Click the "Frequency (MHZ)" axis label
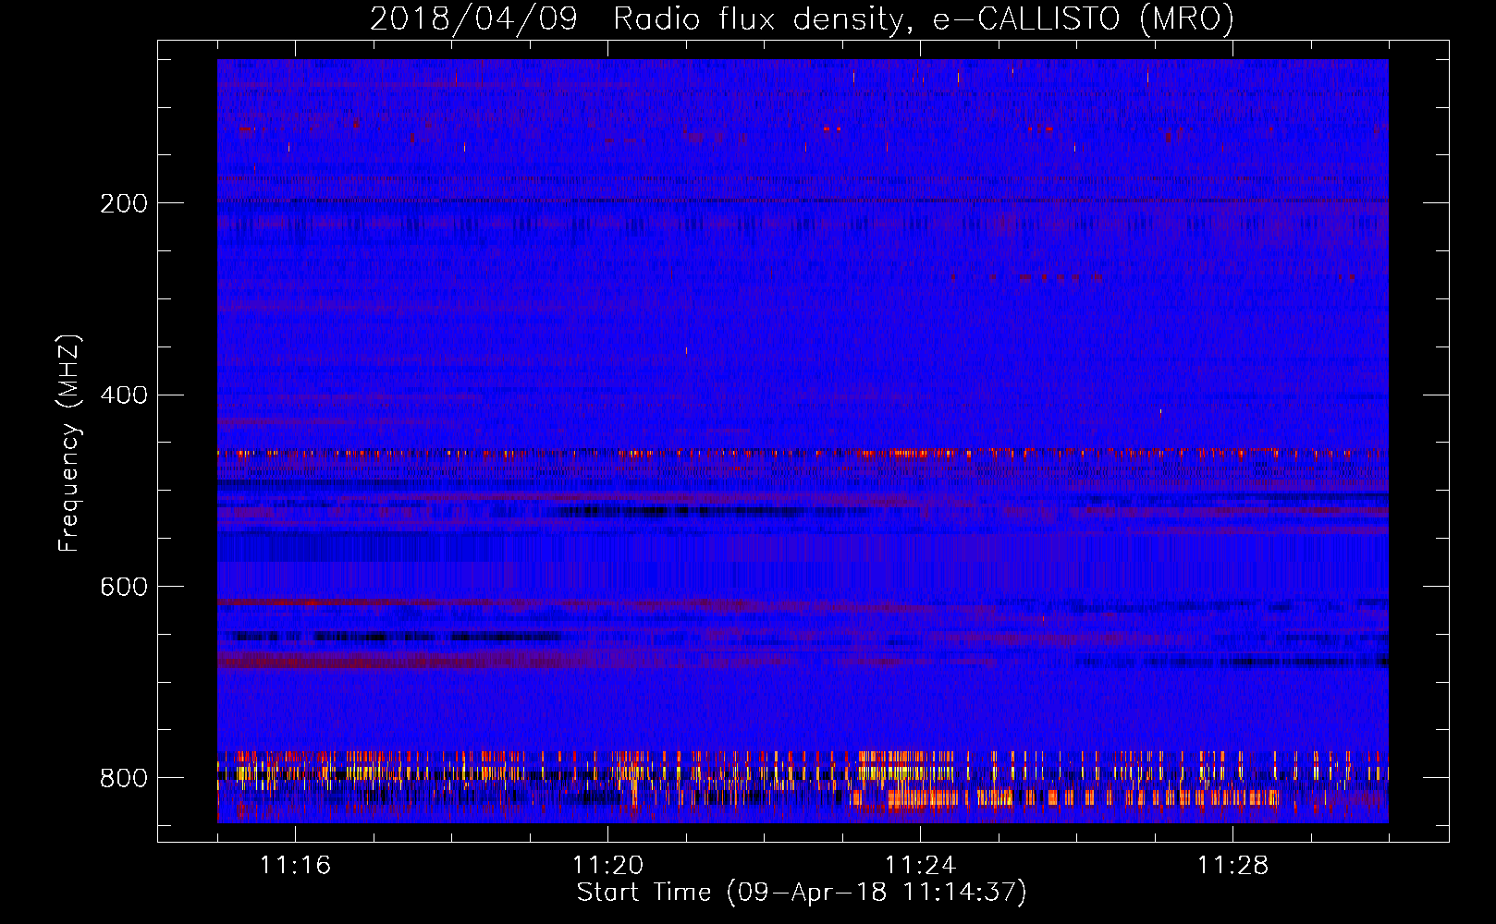Viewport: 1496px width, 924px height. coord(69,444)
